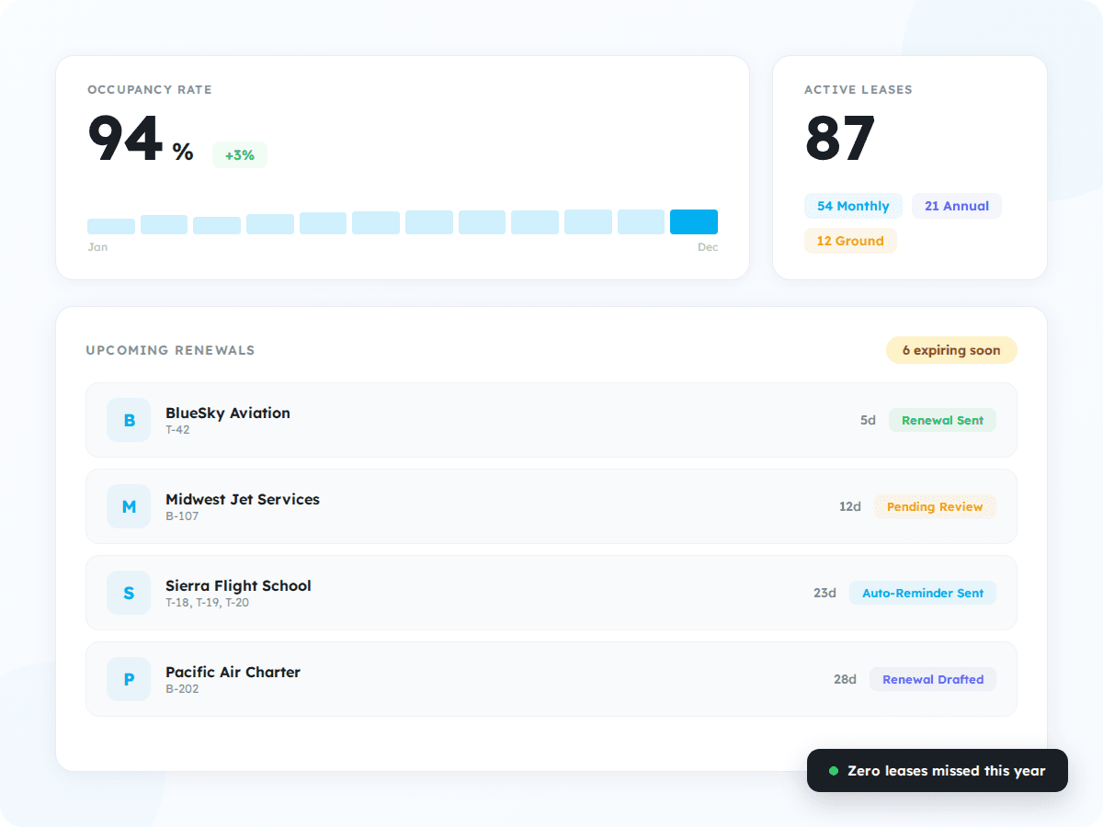Image resolution: width=1103 pixels, height=827 pixels.
Task: Click the +3% growth badge
Action: coord(239,154)
